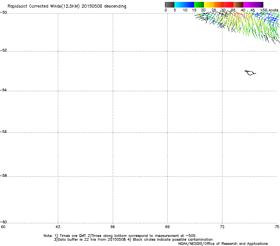Click the '69' longitude axis label
Viewport: 280px width, 246px height.
167,227
